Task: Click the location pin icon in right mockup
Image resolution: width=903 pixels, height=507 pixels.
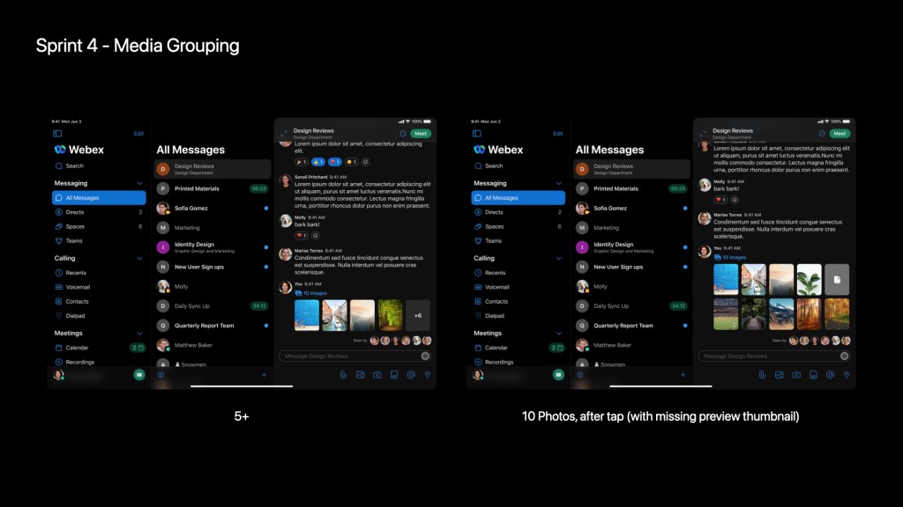Action: (847, 375)
